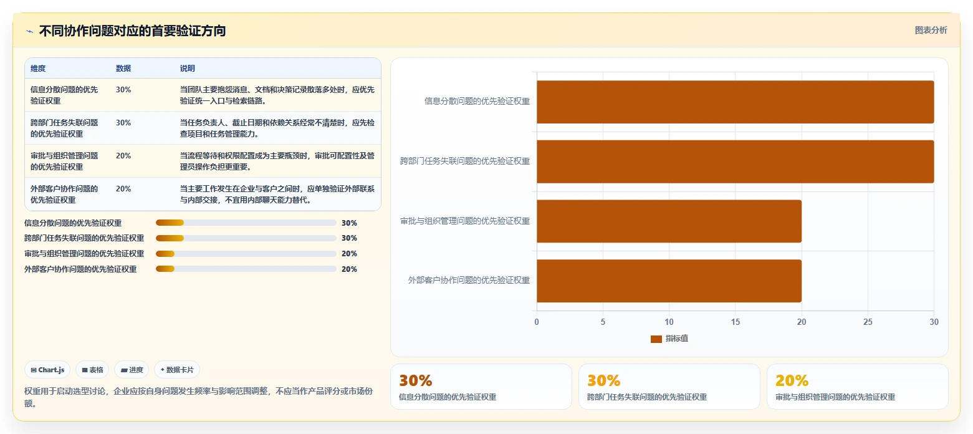973x434 pixels.
Task: Click the chart bar for 审批与组织管理问题
Action: [669, 221]
